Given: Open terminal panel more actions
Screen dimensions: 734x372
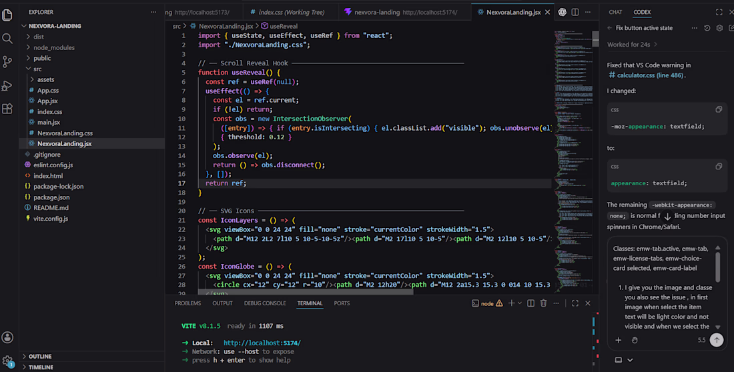Looking at the screenshot, I should (x=556, y=303).
